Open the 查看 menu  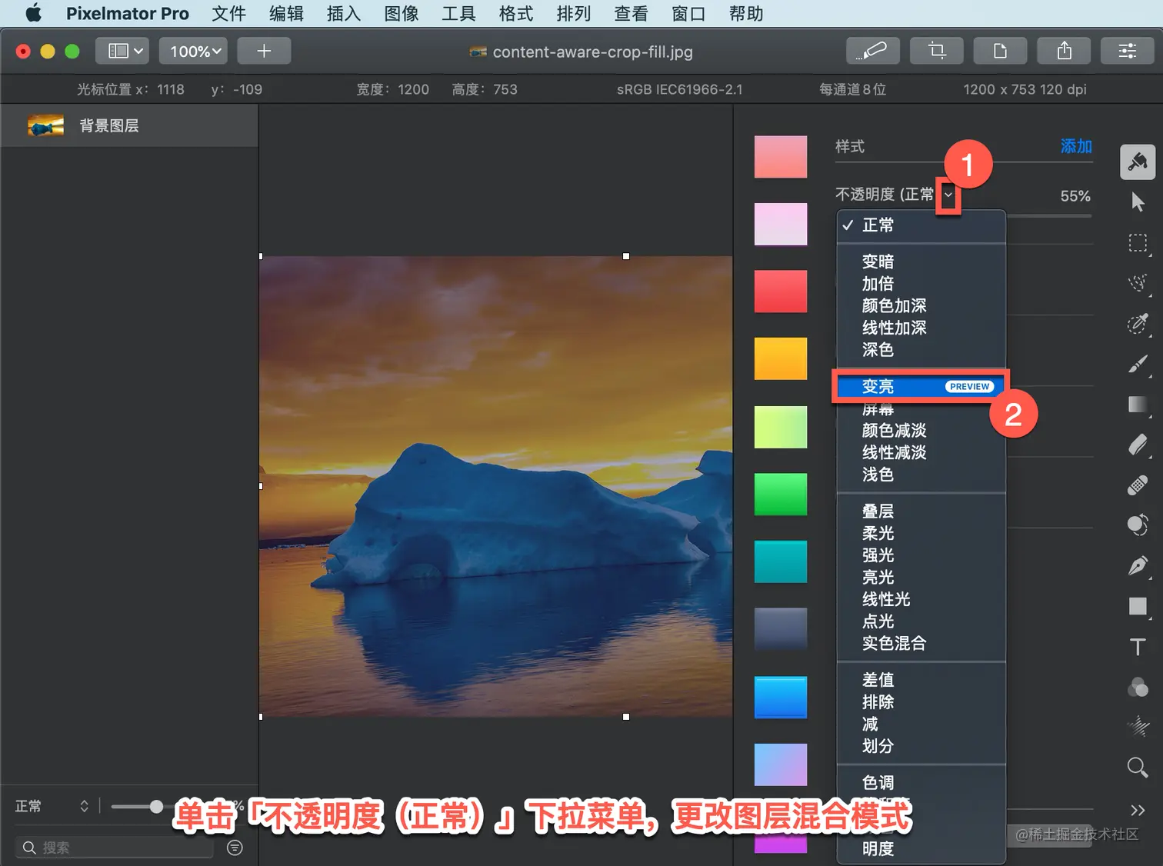click(631, 13)
